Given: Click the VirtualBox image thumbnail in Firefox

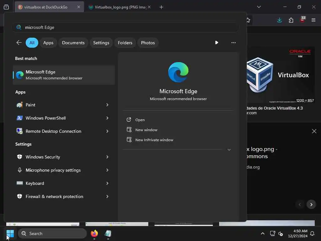Looking at the screenshot, I should [281, 75].
